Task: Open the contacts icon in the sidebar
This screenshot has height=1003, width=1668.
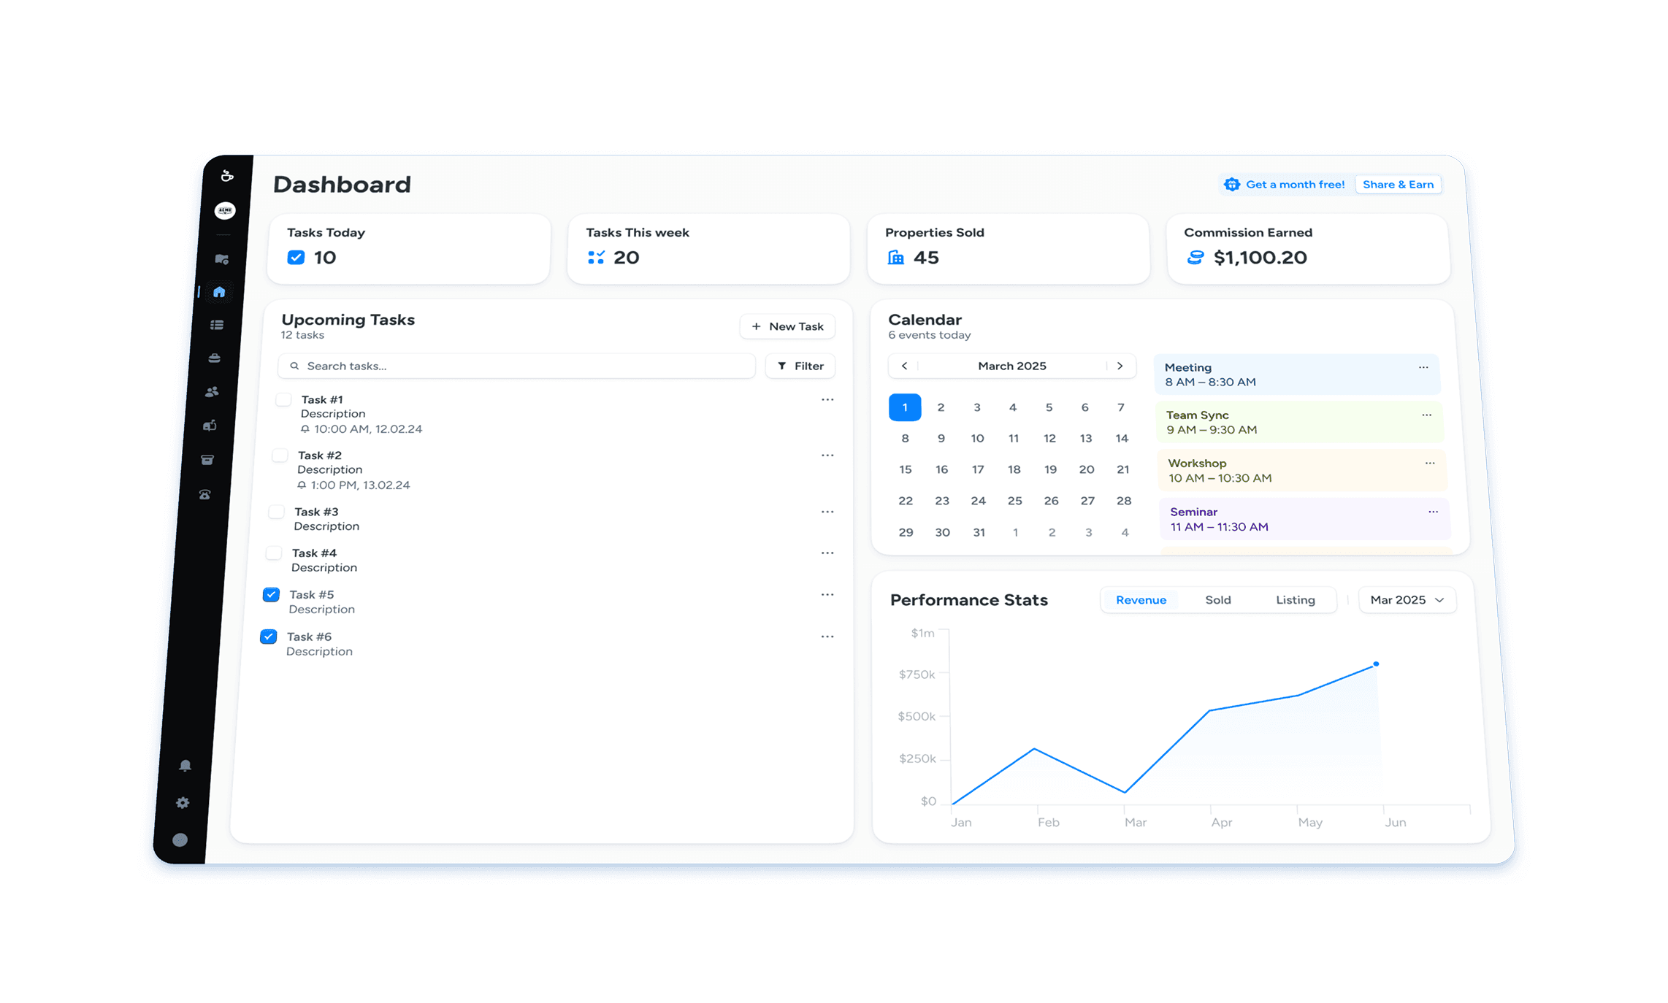Action: point(212,391)
